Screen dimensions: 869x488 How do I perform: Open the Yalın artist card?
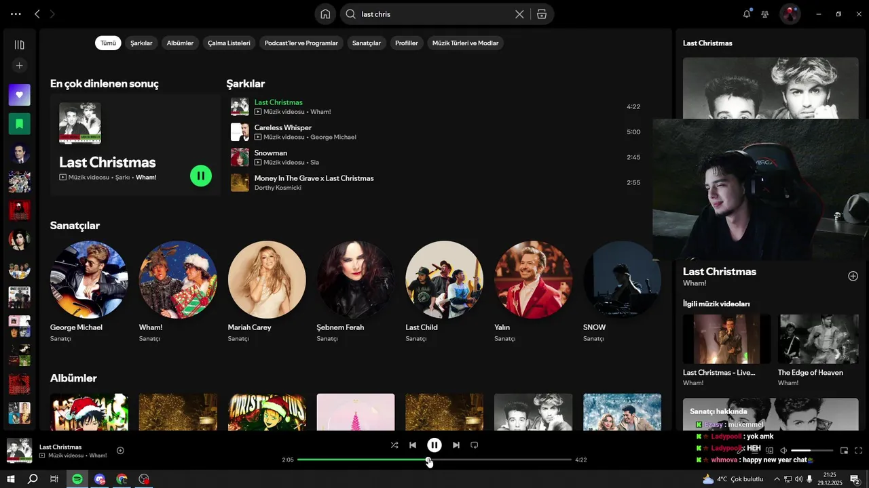pos(534,291)
